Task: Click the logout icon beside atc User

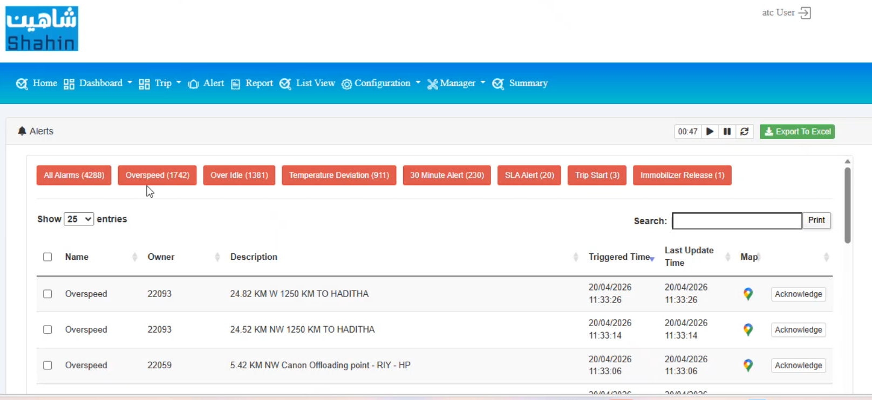Action: (805, 13)
